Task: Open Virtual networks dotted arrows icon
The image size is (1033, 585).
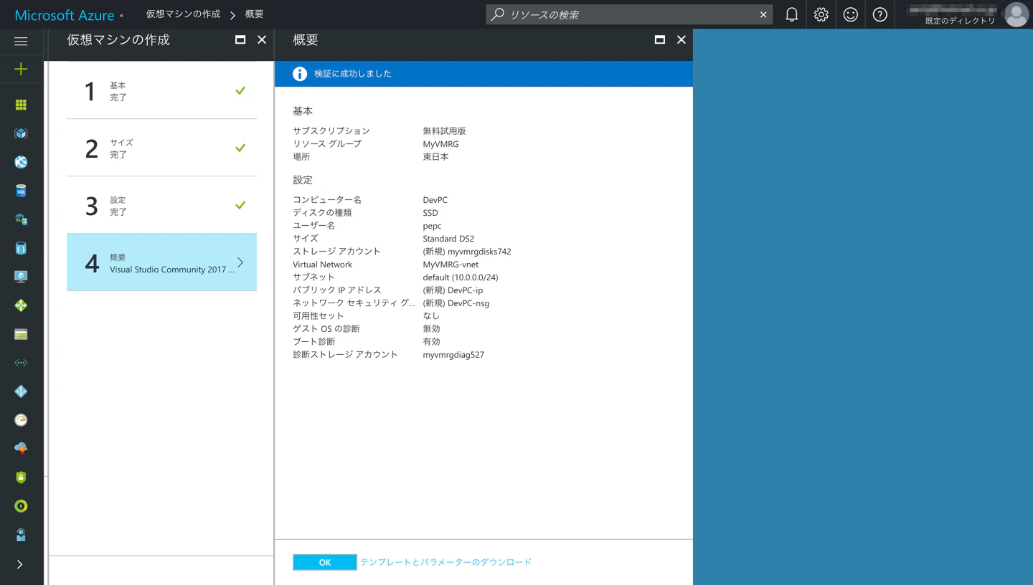Action: (x=21, y=363)
